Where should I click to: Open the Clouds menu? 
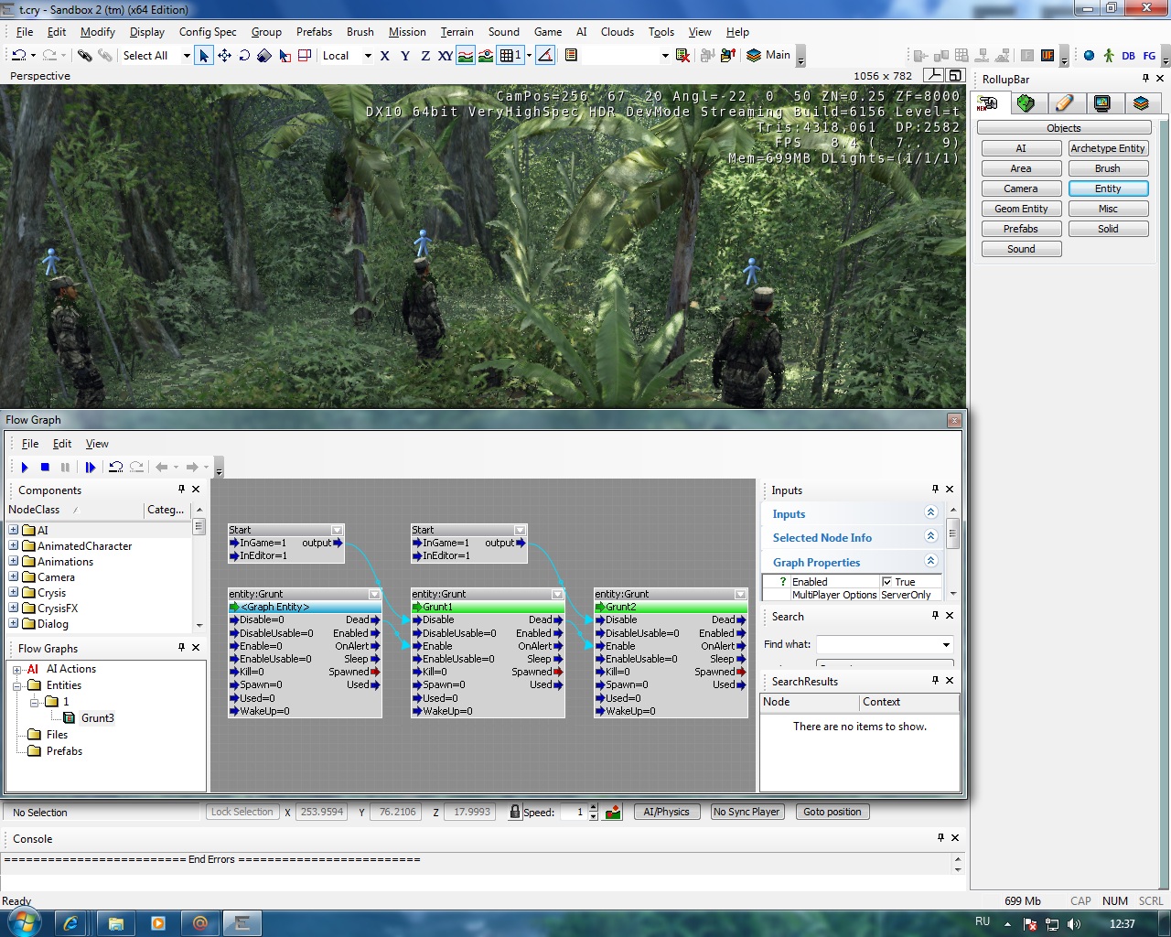[618, 31]
